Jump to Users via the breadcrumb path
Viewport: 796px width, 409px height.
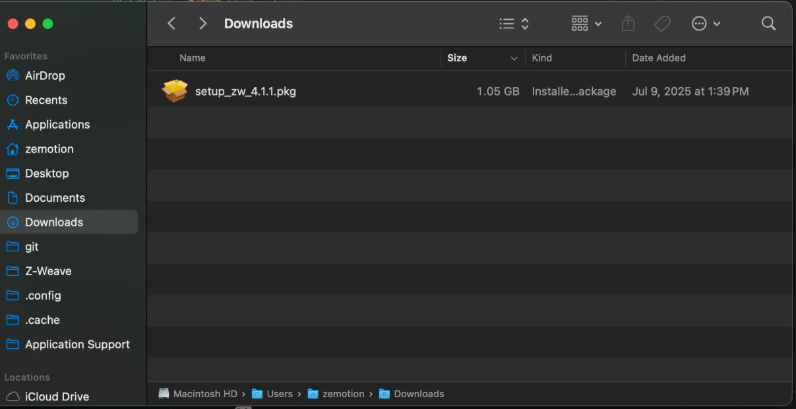(x=280, y=393)
